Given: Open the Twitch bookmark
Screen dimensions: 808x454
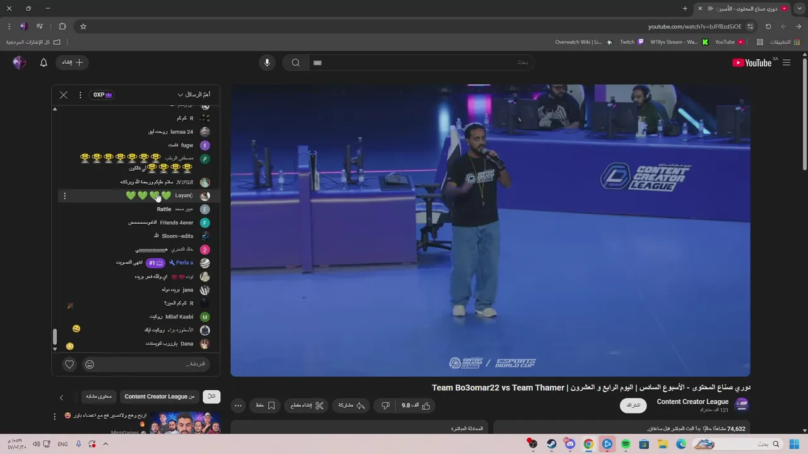Looking at the screenshot, I should pos(631,42).
